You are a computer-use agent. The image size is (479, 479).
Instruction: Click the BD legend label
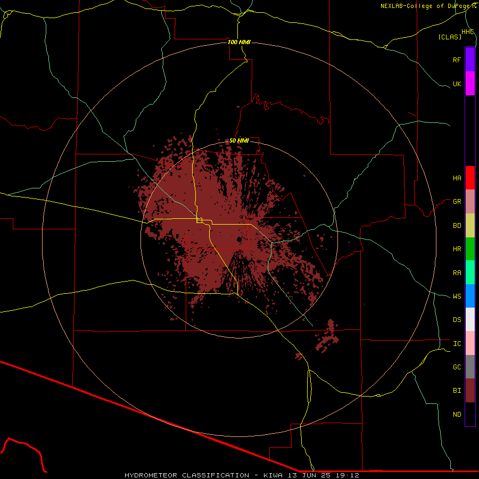click(457, 226)
